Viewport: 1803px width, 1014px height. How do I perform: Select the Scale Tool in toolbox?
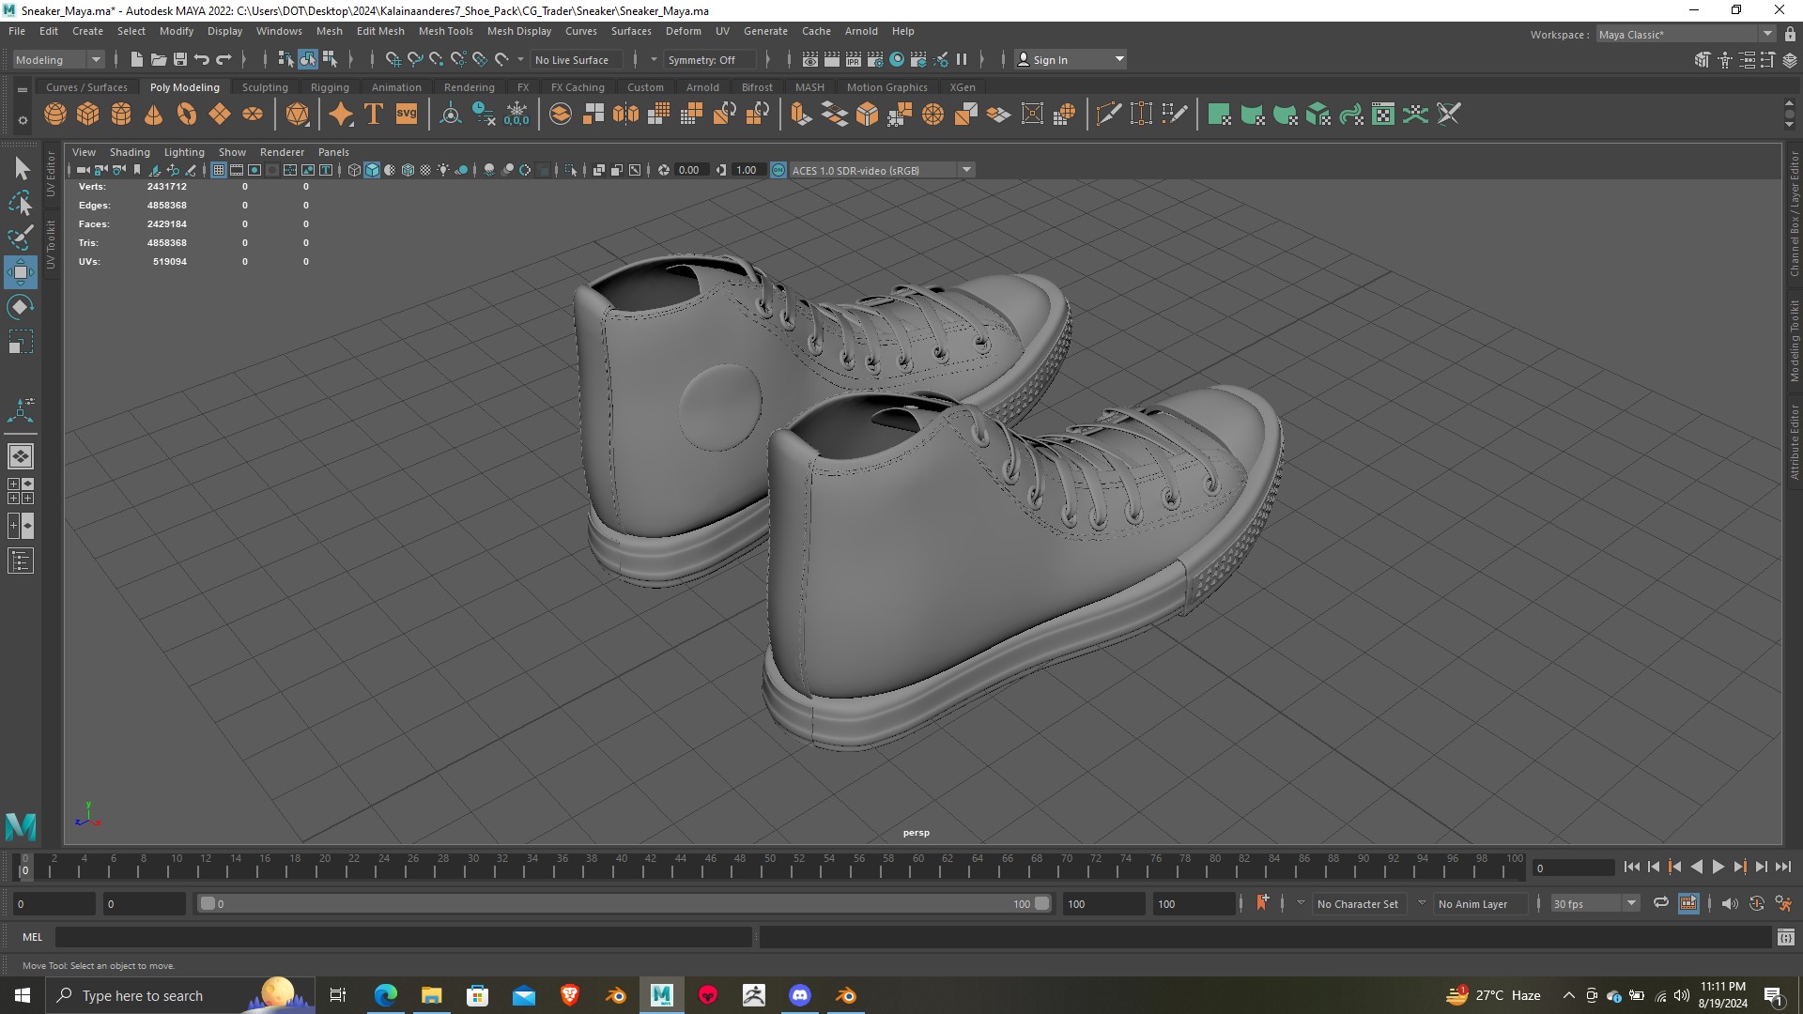click(21, 342)
